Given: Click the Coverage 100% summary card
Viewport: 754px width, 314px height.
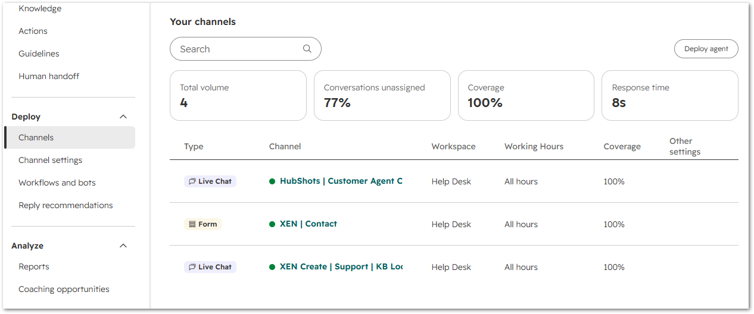Looking at the screenshot, I should point(526,95).
